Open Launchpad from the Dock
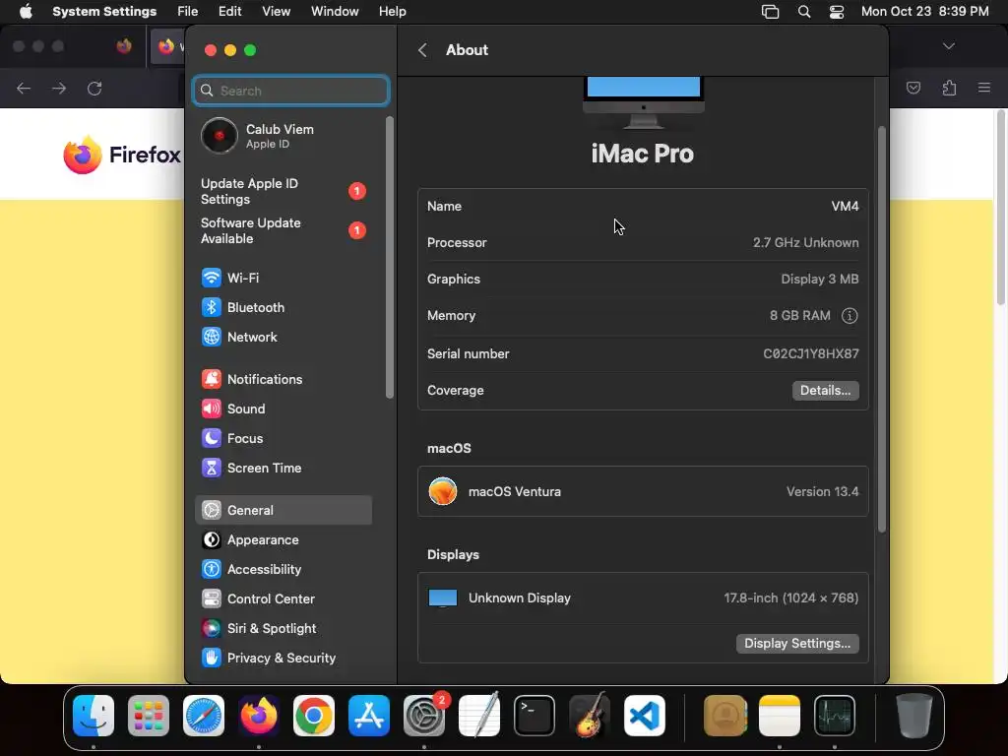The width and height of the screenshot is (1008, 756). (x=149, y=716)
